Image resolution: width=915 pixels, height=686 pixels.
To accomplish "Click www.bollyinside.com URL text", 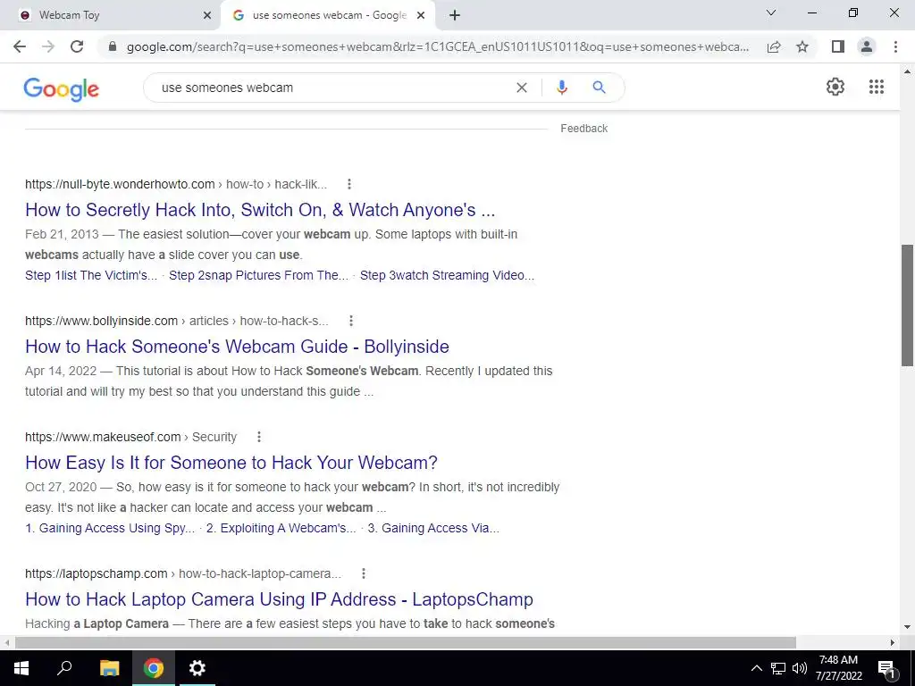I will (x=102, y=321).
